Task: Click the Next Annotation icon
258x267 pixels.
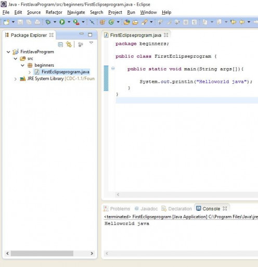Action: coord(205,22)
